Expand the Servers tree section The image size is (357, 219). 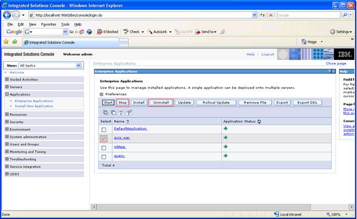(x=7, y=87)
